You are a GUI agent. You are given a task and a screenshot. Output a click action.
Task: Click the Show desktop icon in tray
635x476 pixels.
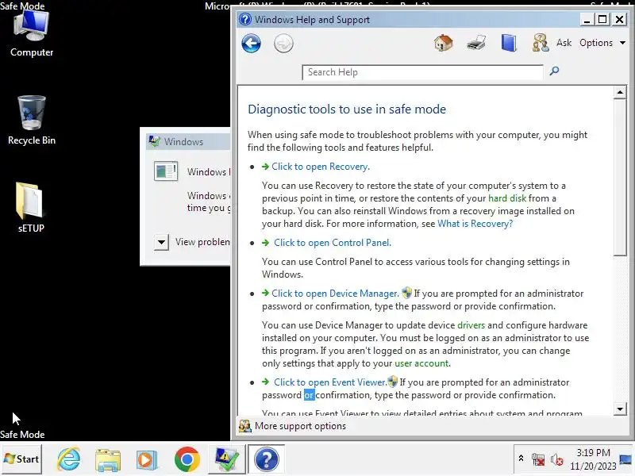pos(625,459)
